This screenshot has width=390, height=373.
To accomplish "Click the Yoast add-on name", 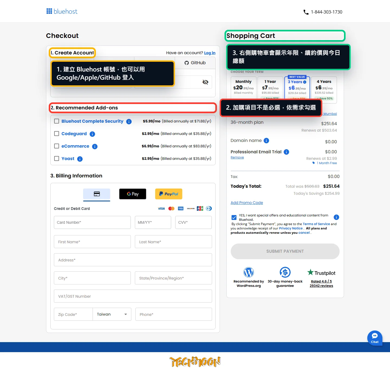I will pos(68,158).
